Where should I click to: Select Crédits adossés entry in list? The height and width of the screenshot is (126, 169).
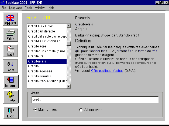40,71
